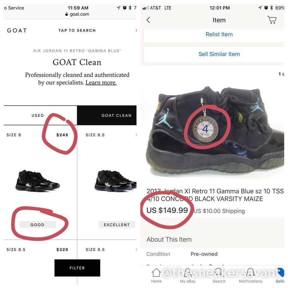The image size is (288, 288).
Task: Select the Size 8.5 $320 listing
Action: (37, 250)
